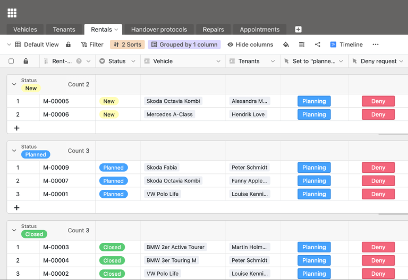This screenshot has height=280, width=408.
Task: Toggle Hide columns eye option
Action: [x=250, y=45]
